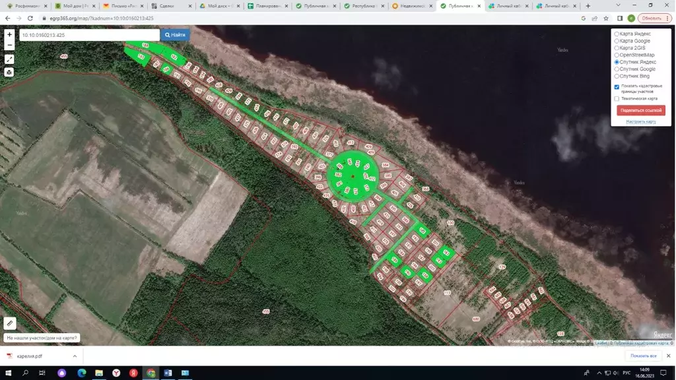This screenshot has height=380, width=676.
Task: Zoom in the map with plus button
Action: pyautogui.click(x=9, y=34)
